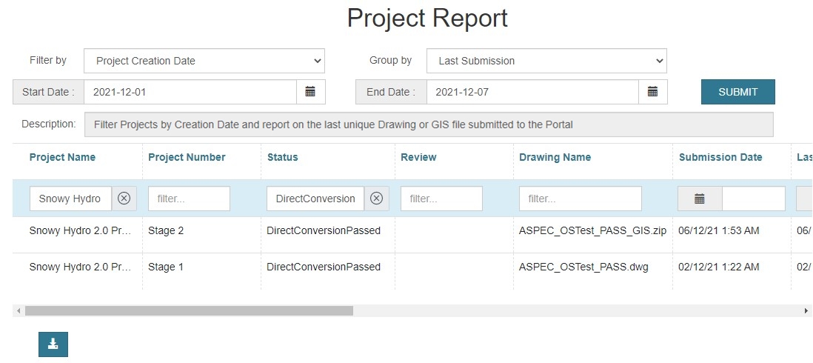Sort by Project Number column header

(x=187, y=157)
